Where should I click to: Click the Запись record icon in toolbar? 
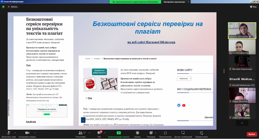pos(137,133)
